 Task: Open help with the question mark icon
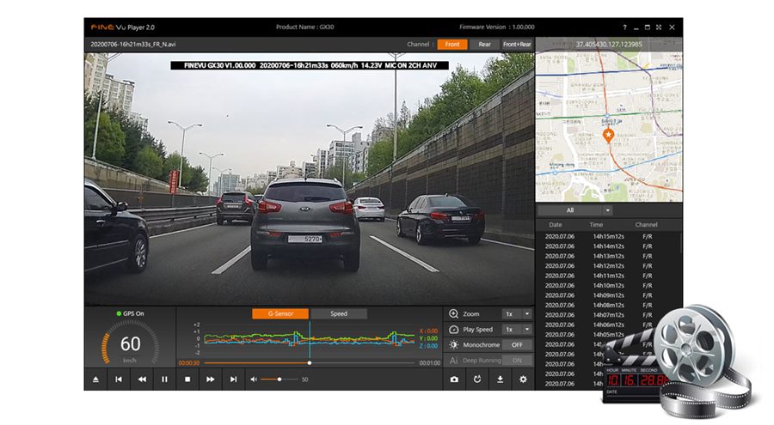click(624, 27)
